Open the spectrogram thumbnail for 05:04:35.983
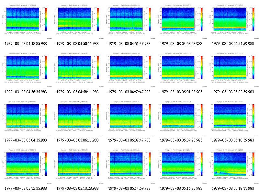The width and height of the screenshot is (259, 193). point(26,118)
